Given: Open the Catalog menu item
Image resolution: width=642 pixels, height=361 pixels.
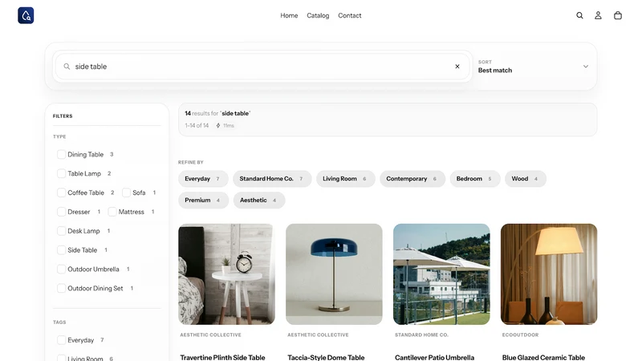Looking at the screenshot, I should point(318,15).
